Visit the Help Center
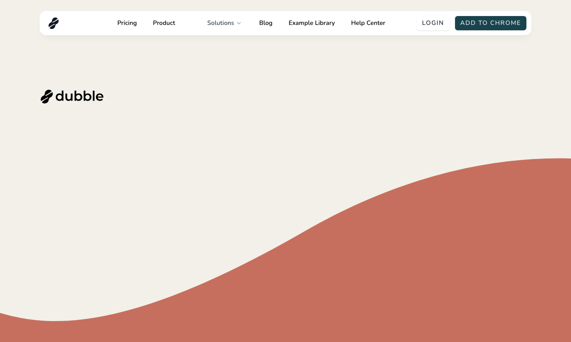 click(368, 23)
